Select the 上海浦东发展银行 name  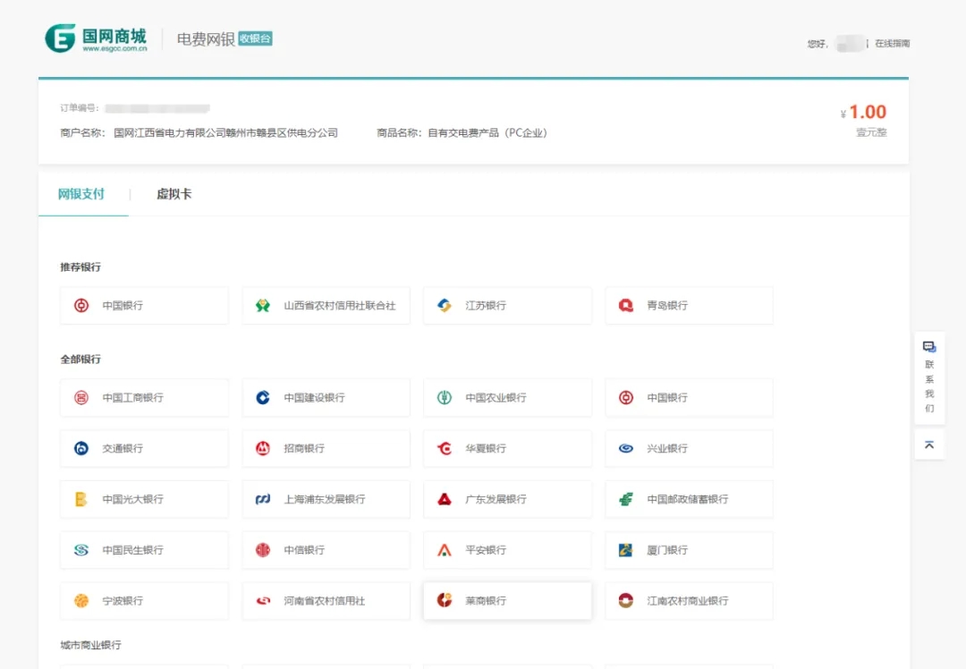[324, 499]
